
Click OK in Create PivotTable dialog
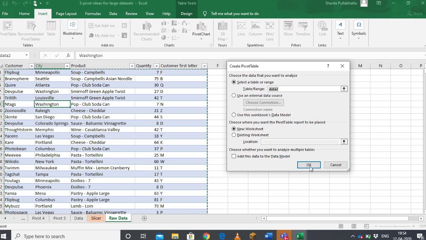[309, 165]
